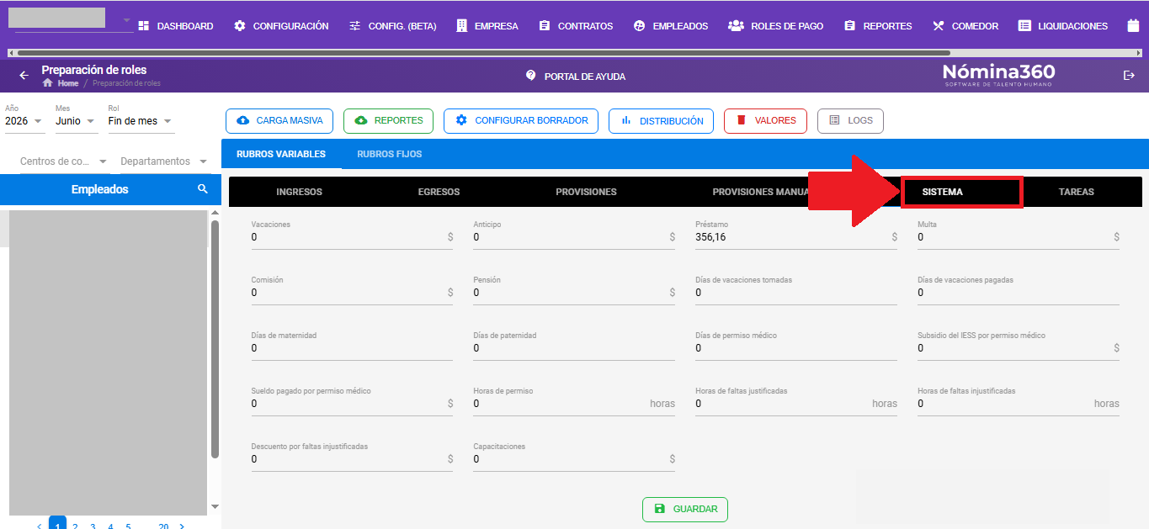Viewport: 1149px width, 529px height.
Task: Select the Sistema tab
Action: (x=961, y=192)
